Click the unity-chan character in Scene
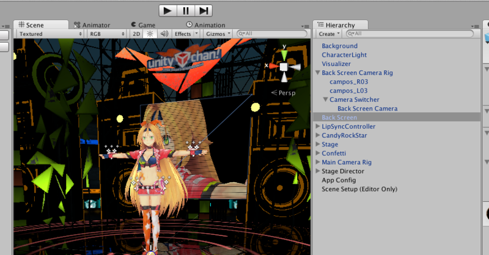This screenshot has height=255, width=489. point(152,184)
